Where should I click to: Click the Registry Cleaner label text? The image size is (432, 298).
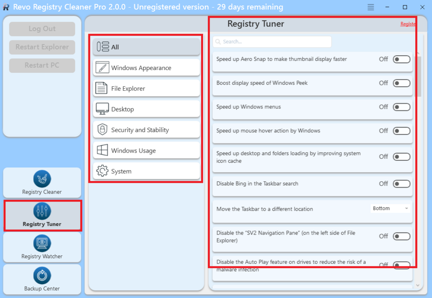[42, 191]
